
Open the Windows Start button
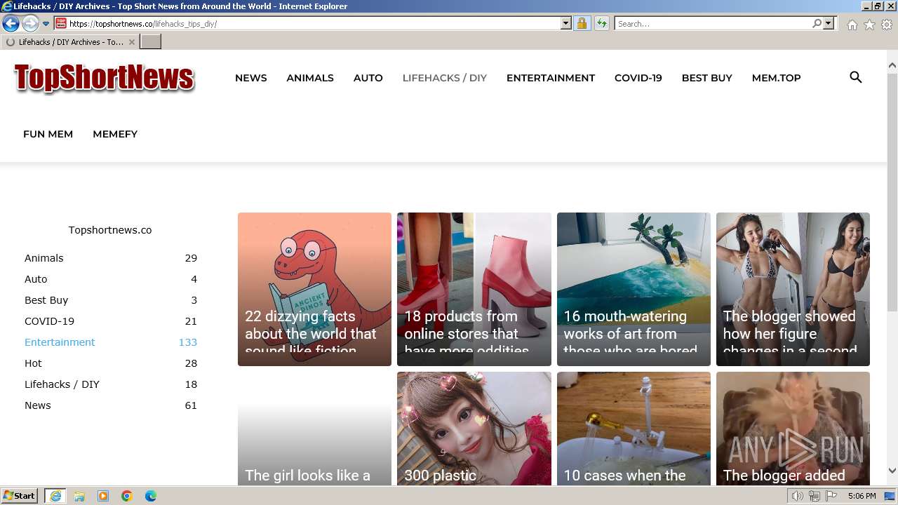(x=20, y=496)
